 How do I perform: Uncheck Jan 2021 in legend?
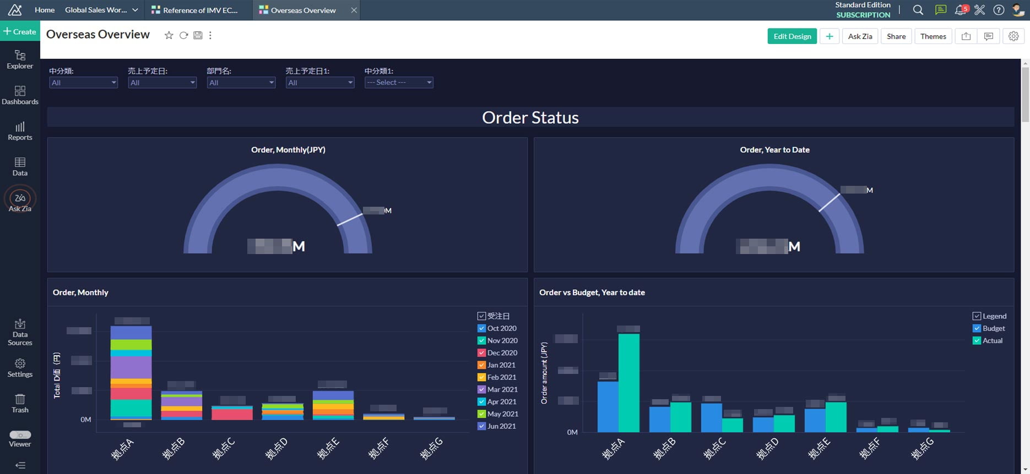coord(481,365)
